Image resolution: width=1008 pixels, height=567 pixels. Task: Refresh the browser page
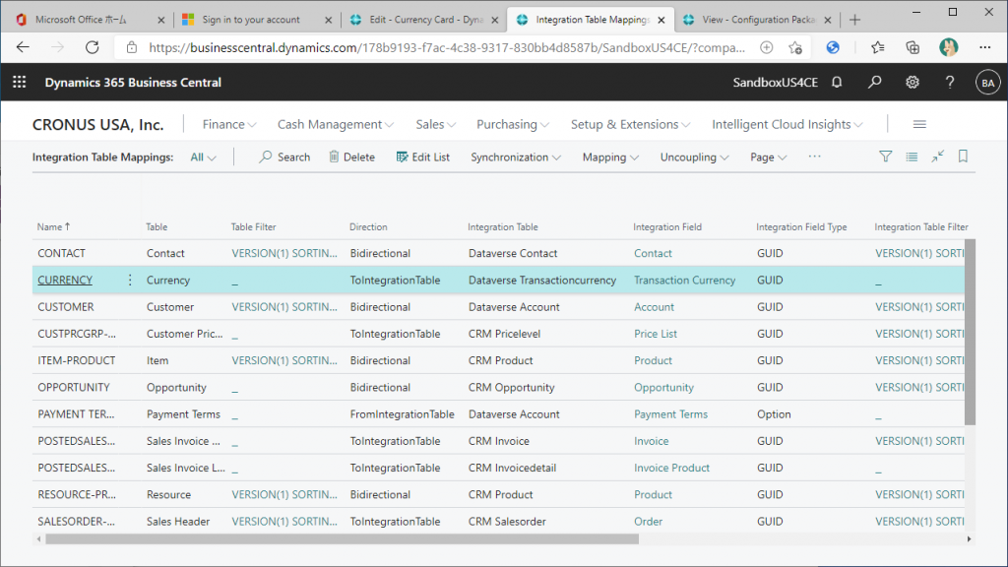tap(93, 47)
